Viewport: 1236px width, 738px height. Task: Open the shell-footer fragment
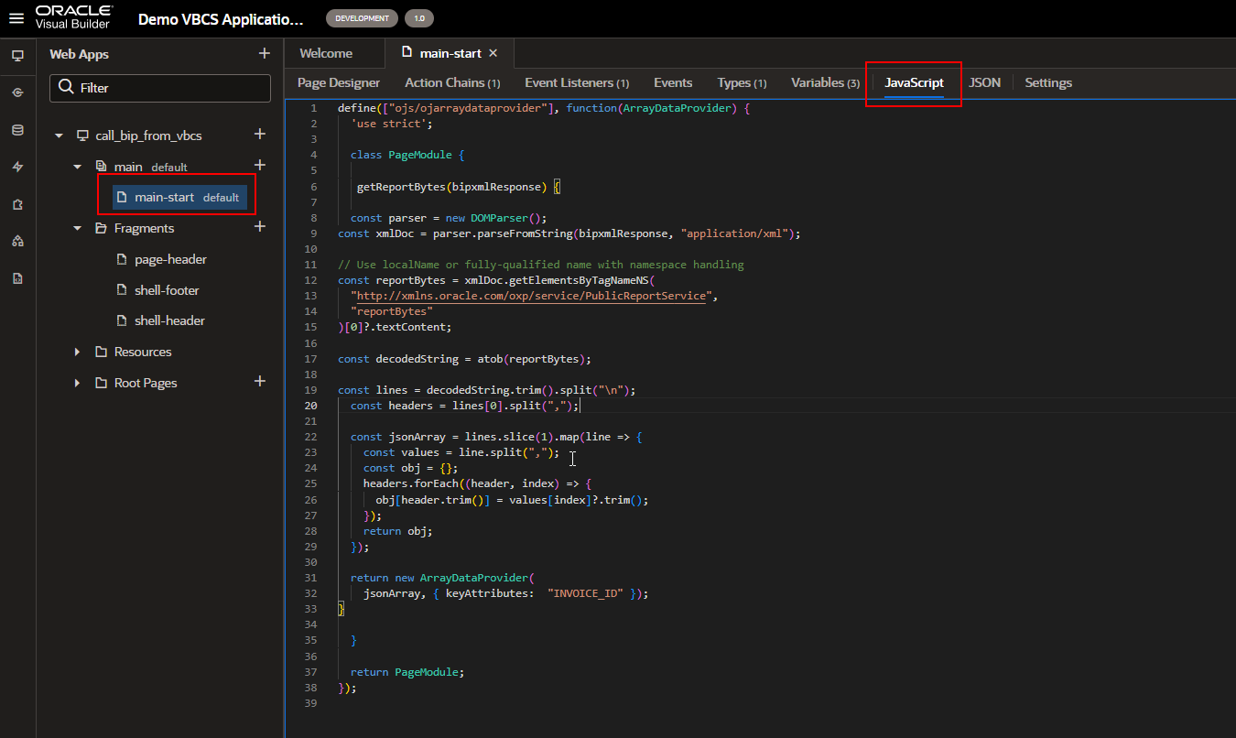coord(167,290)
